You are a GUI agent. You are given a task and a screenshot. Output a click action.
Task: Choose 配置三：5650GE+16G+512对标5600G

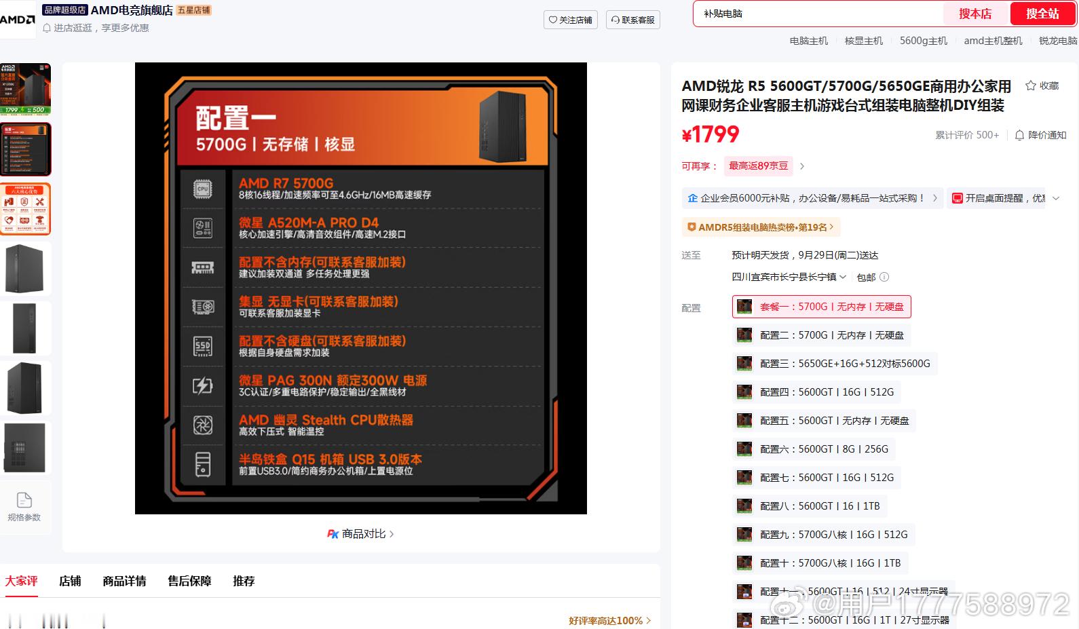[x=834, y=364]
